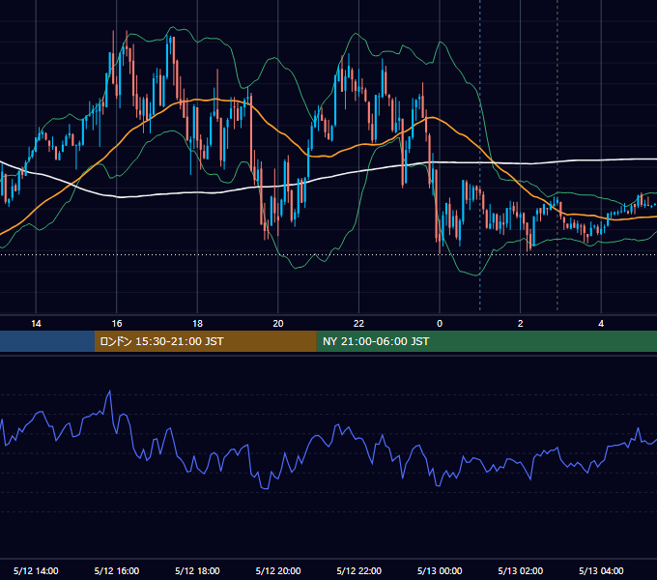This screenshot has width=657, height=580.
Task: Click the 5/13 04:00 date label
Action: 601,570
